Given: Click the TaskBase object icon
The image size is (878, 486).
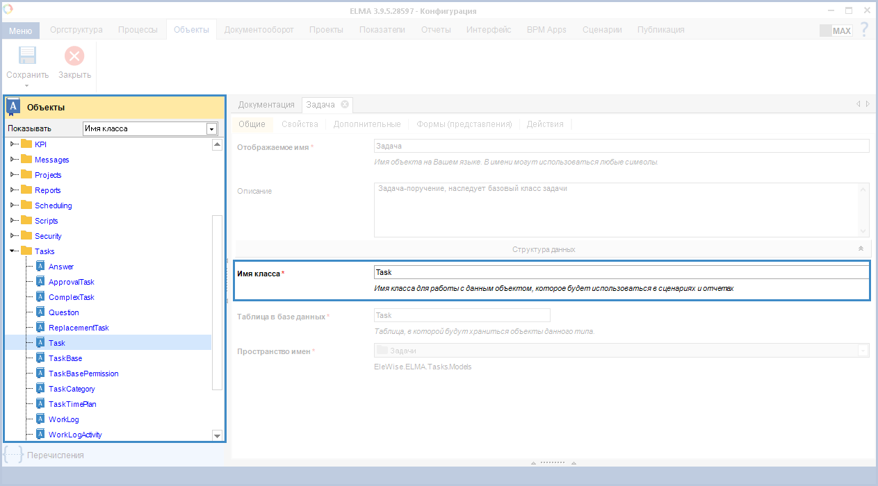Looking at the screenshot, I should point(40,358).
